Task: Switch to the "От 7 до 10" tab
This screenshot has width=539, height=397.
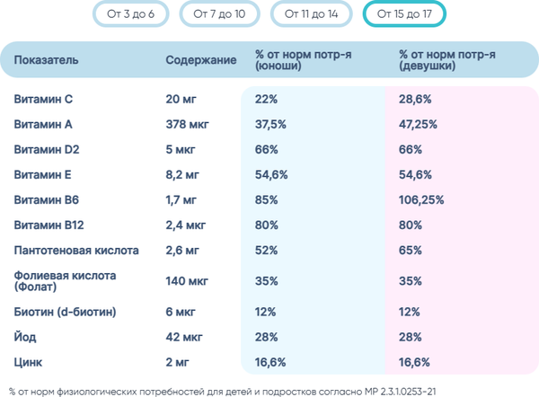Action: click(221, 14)
